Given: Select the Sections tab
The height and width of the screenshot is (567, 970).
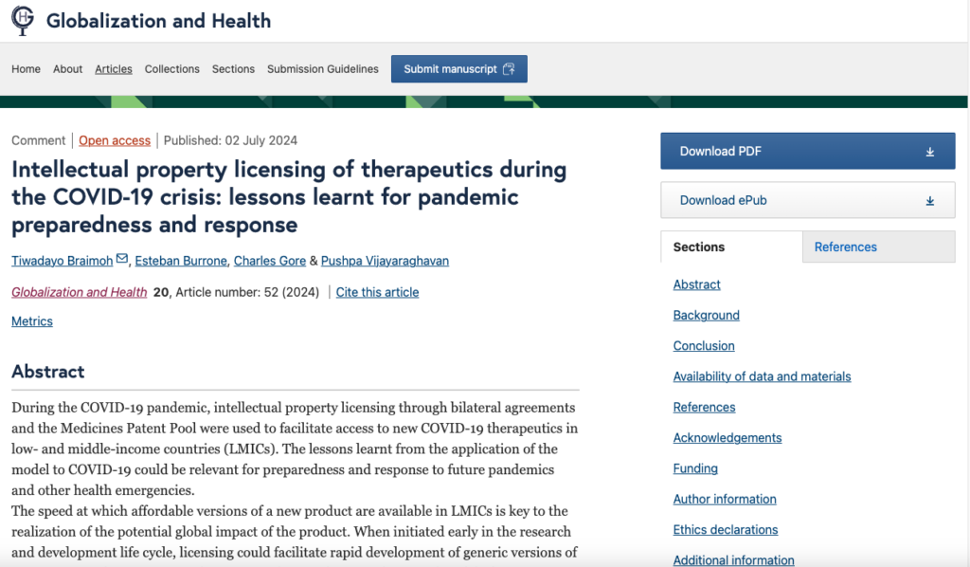Looking at the screenshot, I should coord(699,247).
